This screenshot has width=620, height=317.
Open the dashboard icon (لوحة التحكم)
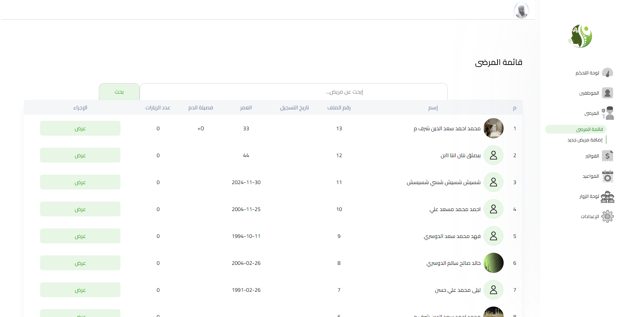608,73
